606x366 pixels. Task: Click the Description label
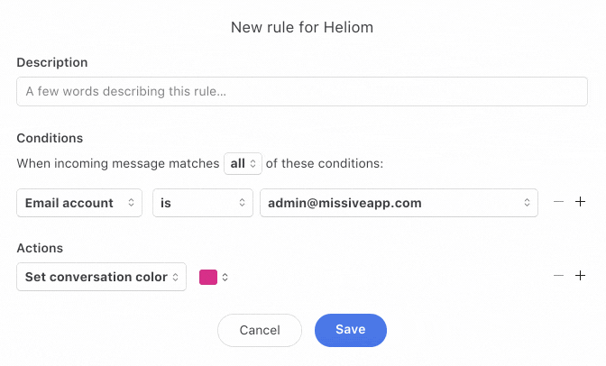pyautogui.click(x=52, y=63)
